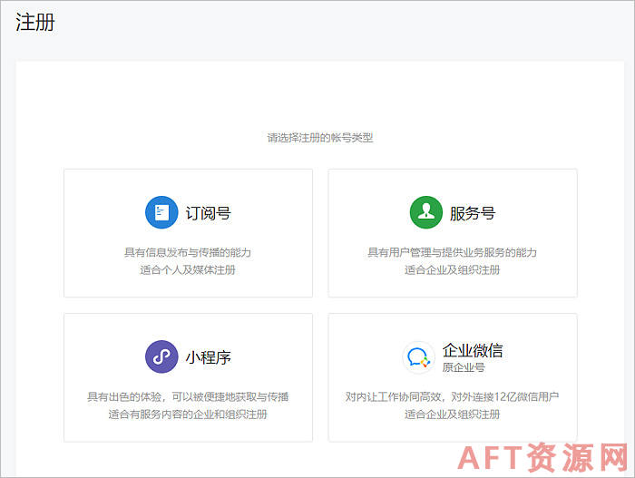Click 适合个人及媒体注册 in the 订阅号 card
Screen dimensions: 635x478
[188, 269]
